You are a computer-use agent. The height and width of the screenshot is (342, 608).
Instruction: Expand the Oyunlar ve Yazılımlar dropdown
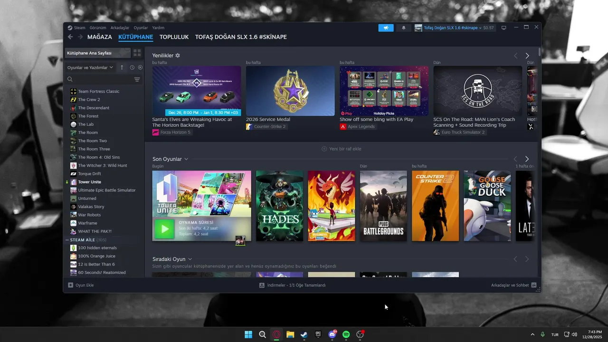[x=90, y=67]
